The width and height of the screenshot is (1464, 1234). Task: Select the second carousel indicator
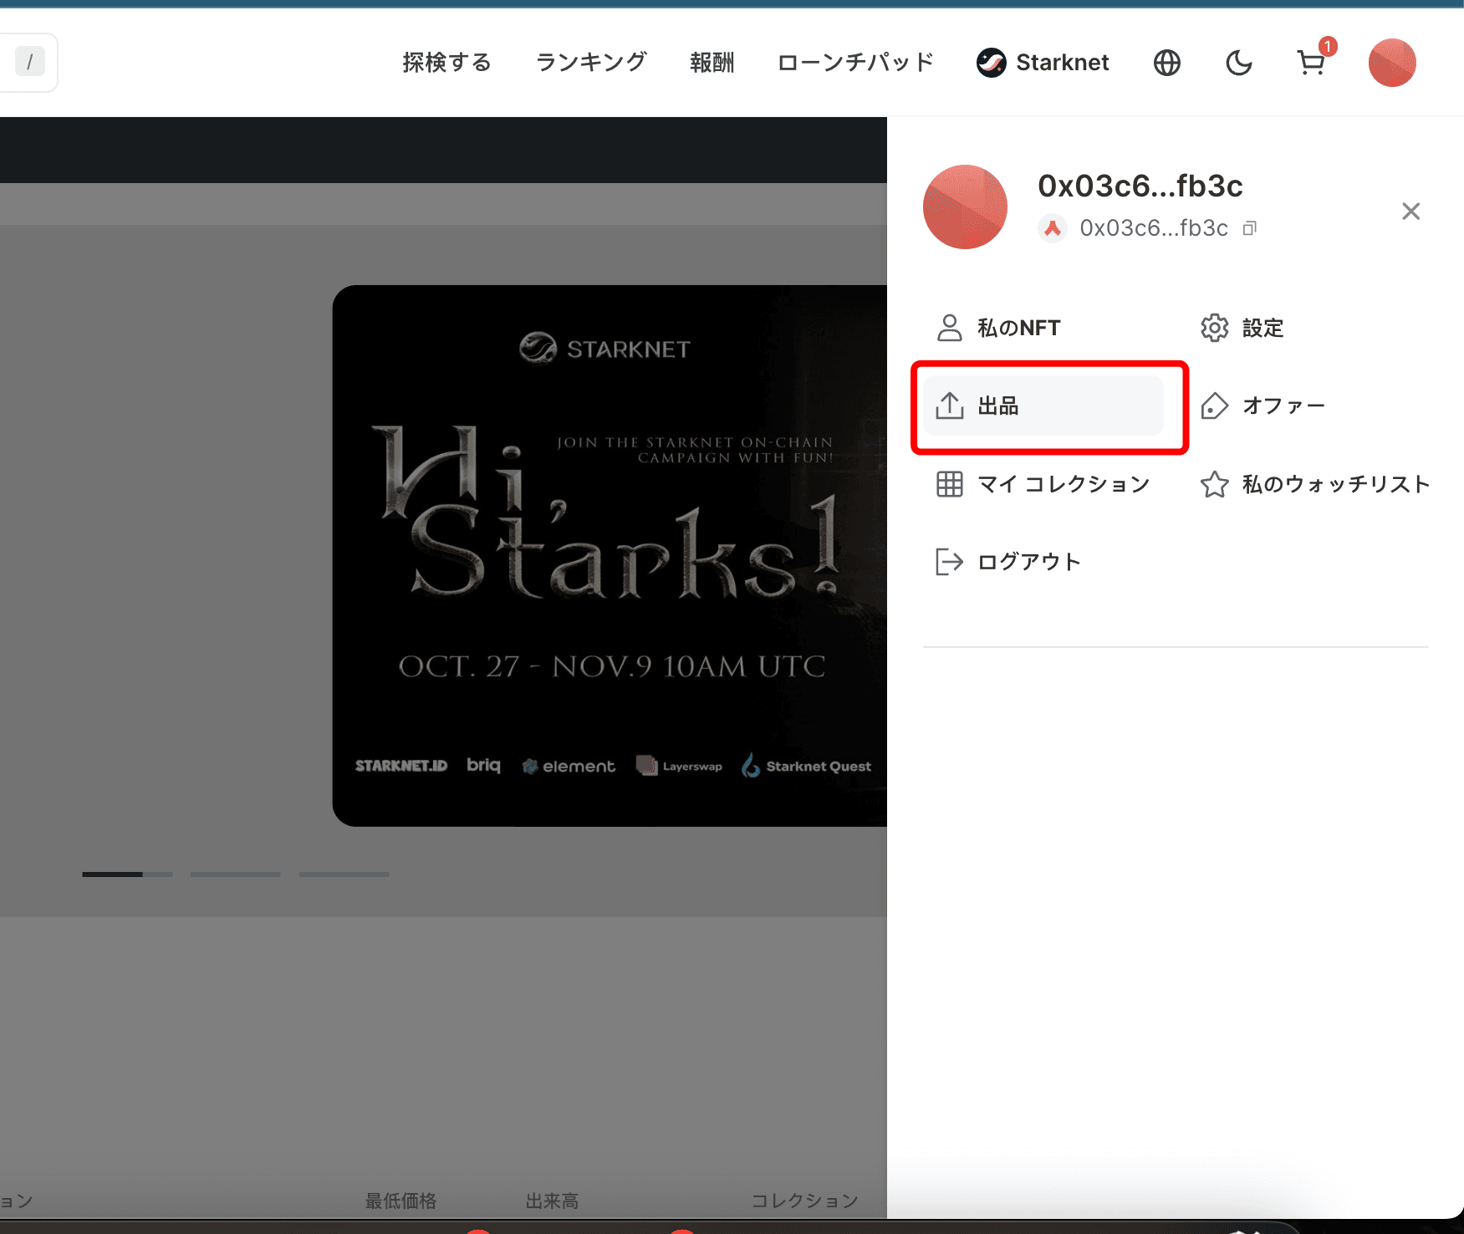click(235, 875)
